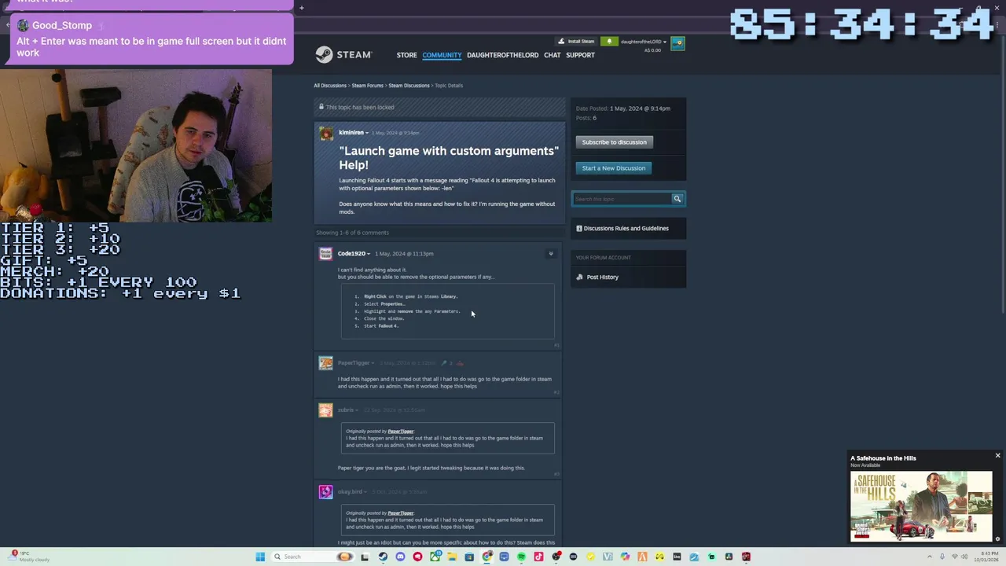Click okay.bird's avatar image

point(325,492)
